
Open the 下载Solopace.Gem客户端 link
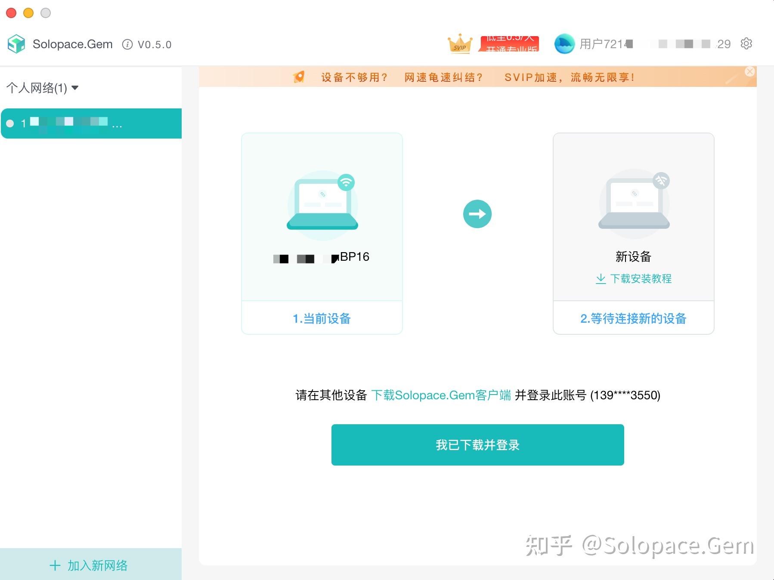pos(441,395)
